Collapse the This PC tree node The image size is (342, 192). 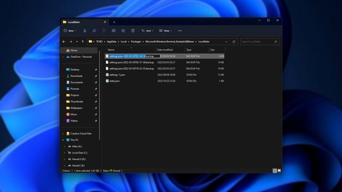coord(63,140)
